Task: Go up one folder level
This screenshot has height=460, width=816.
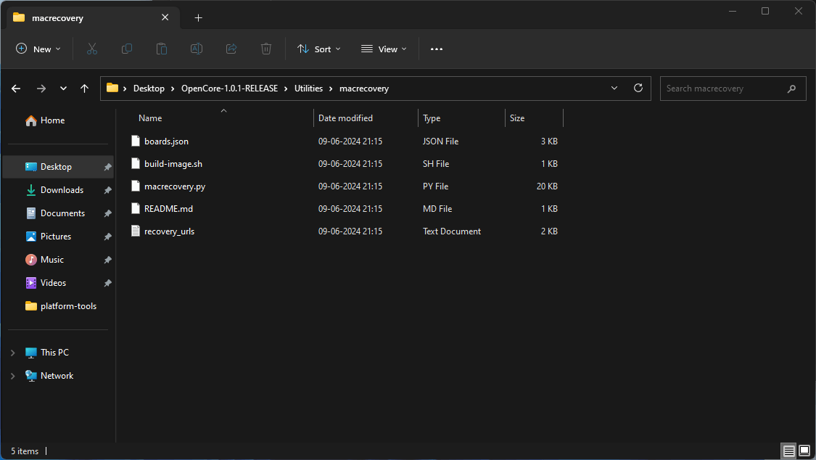Action: pos(85,89)
